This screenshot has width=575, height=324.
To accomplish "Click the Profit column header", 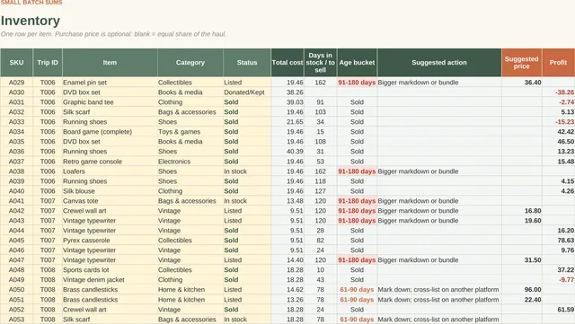I will coord(558,62).
